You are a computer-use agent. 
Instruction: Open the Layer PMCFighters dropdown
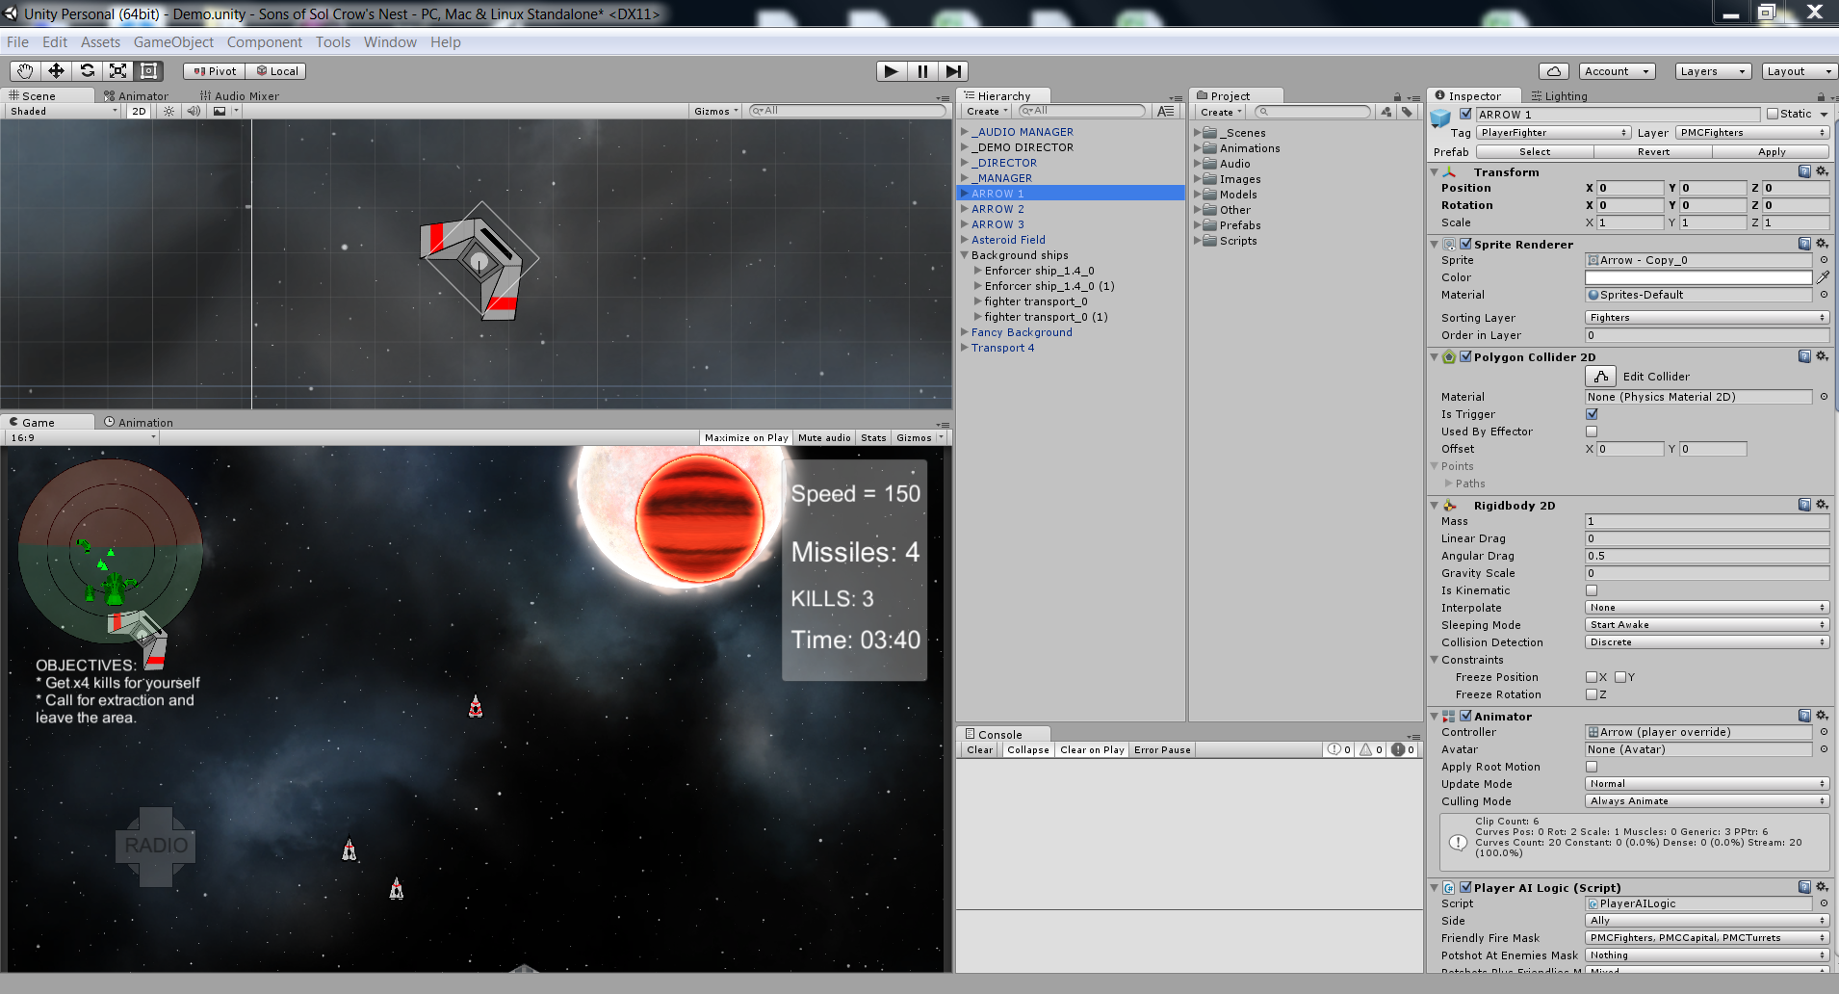click(1752, 133)
